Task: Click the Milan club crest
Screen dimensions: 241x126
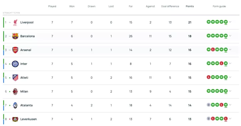Action: 15,92
